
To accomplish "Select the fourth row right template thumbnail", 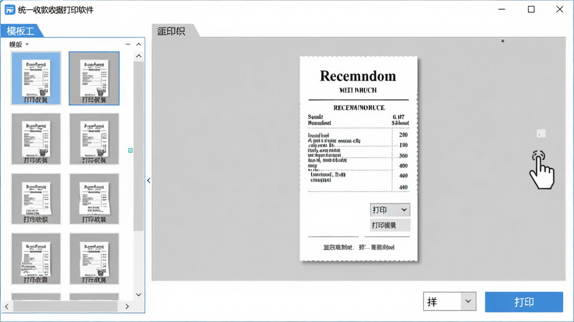I will (x=94, y=259).
